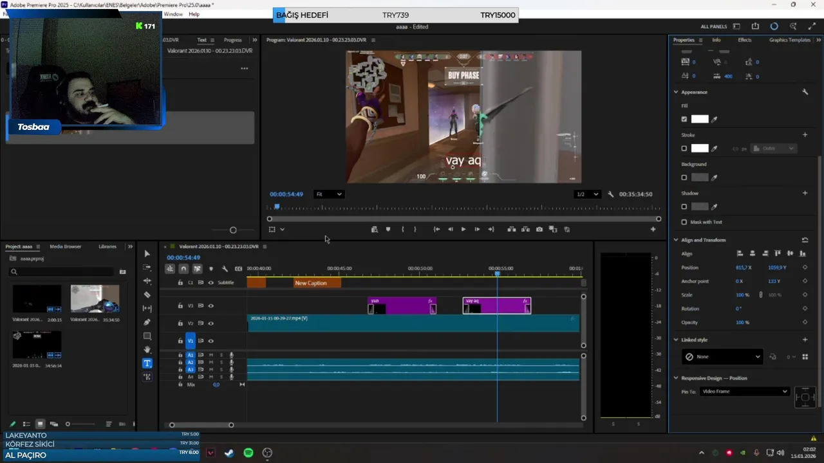Collapse the Align and Transform section
Image resolution: width=824 pixels, height=463 pixels.
pyautogui.click(x=676, y=240)
